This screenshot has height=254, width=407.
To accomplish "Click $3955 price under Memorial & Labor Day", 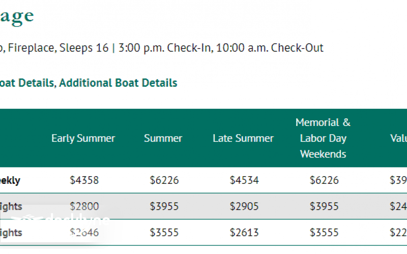I will click(x=324, y=207).
